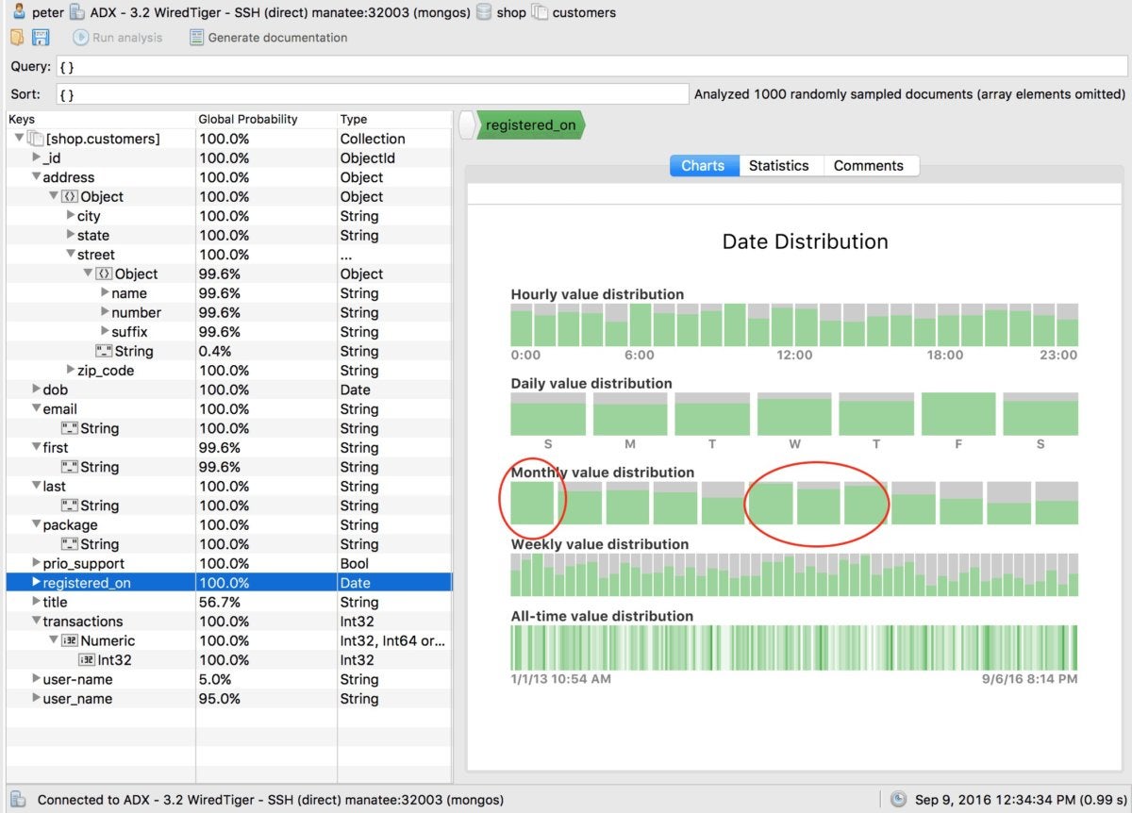
Task: Click the String type icon under street
Action: pos(104,351)
